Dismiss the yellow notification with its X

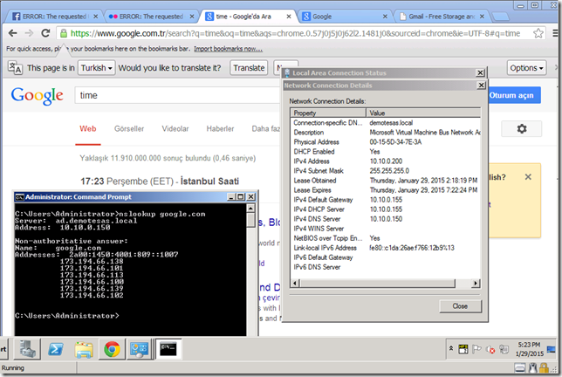click(528, 176)
